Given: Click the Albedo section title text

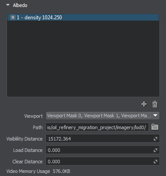Looking at the screenshot, I should 20,5.
